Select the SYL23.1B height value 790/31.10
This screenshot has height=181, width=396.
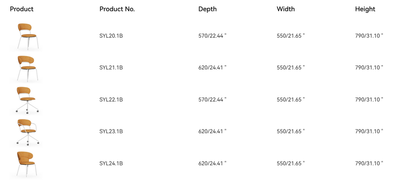point(369,131)
